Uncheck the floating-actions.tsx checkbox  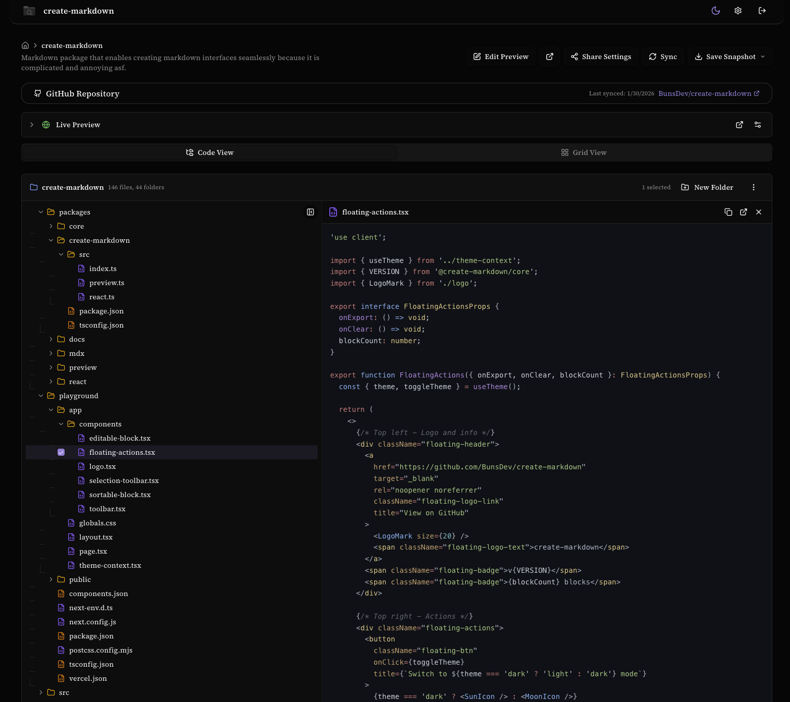click(61, 452)
